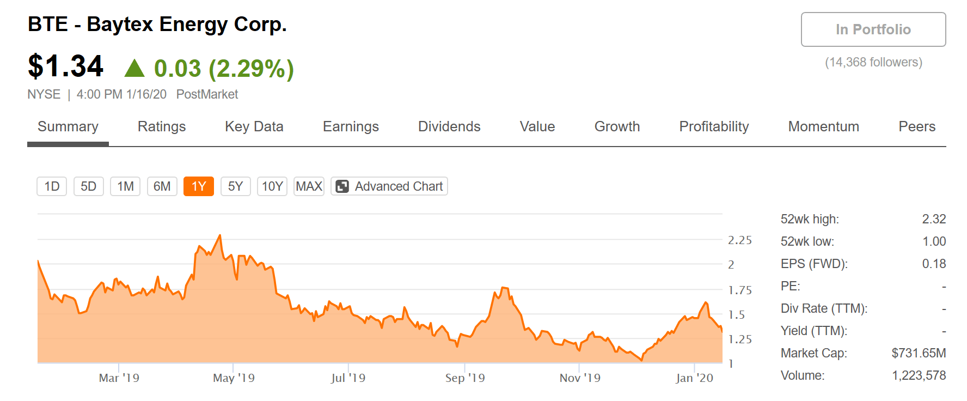Switch to the Profitability tab
The height and width of the screenshot is (401, 967).
pyautogui.click(x=714, y=126)
